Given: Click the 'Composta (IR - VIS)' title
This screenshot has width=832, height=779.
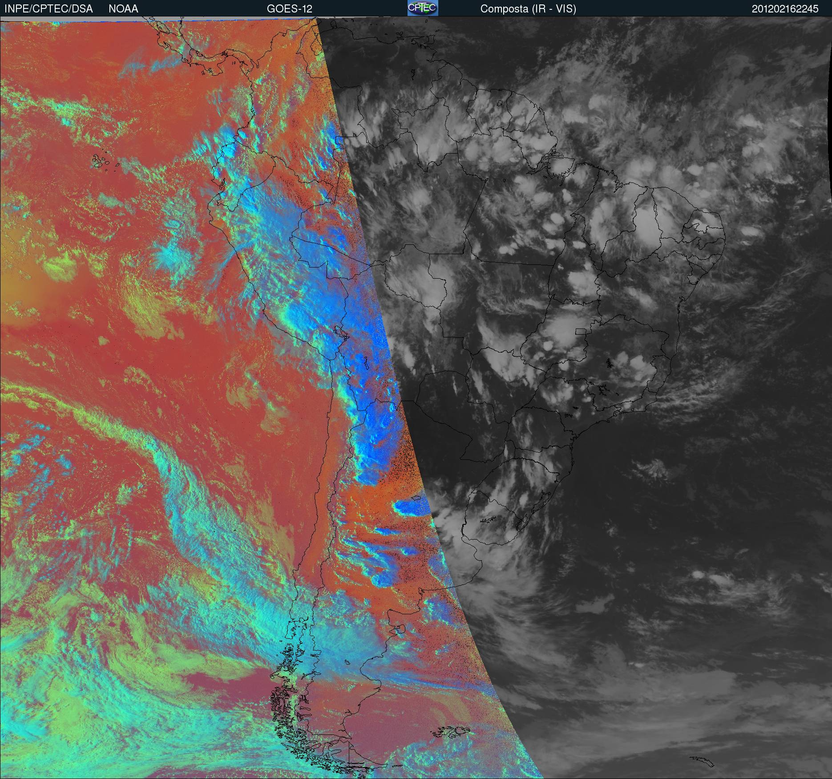Looking at the screenshot, I should (x=528, y=9).
